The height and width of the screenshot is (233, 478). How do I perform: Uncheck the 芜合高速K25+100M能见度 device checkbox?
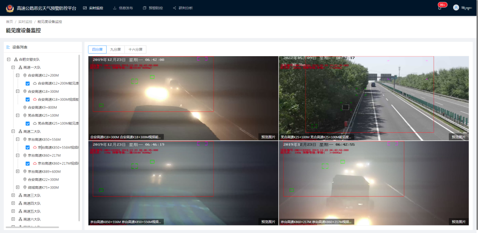(x=28, y=124)
